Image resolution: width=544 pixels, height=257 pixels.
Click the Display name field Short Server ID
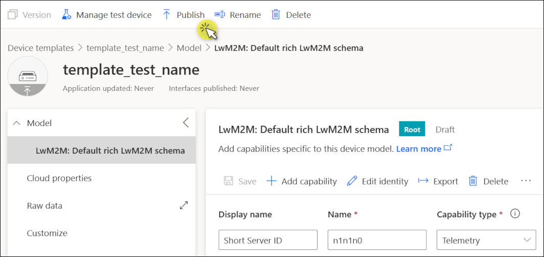pos(268,240)
